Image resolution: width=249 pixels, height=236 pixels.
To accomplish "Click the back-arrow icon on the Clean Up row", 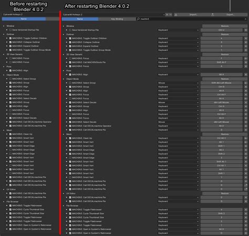I will click(246, 138).
